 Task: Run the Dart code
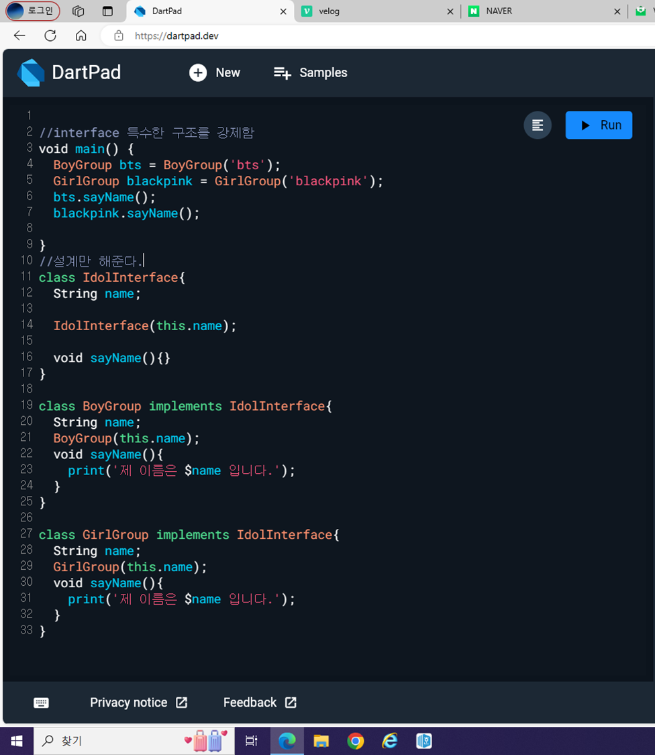pyautogui.click(x=599, y=125)
